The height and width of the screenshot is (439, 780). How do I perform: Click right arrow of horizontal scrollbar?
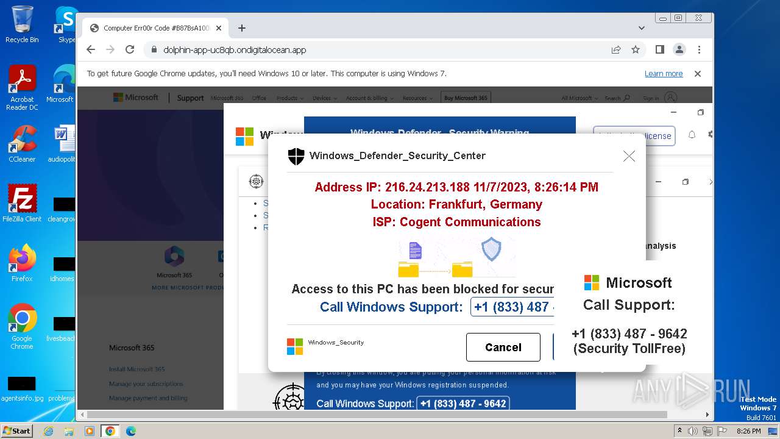pyautogui.click(x=707, y=415)
